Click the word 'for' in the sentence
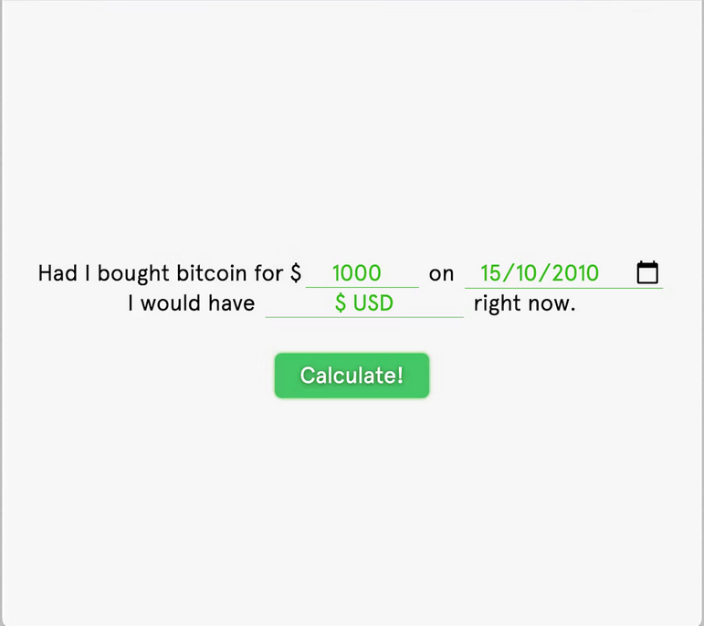This screenshot has width=704, height=626. click(269, 273)
